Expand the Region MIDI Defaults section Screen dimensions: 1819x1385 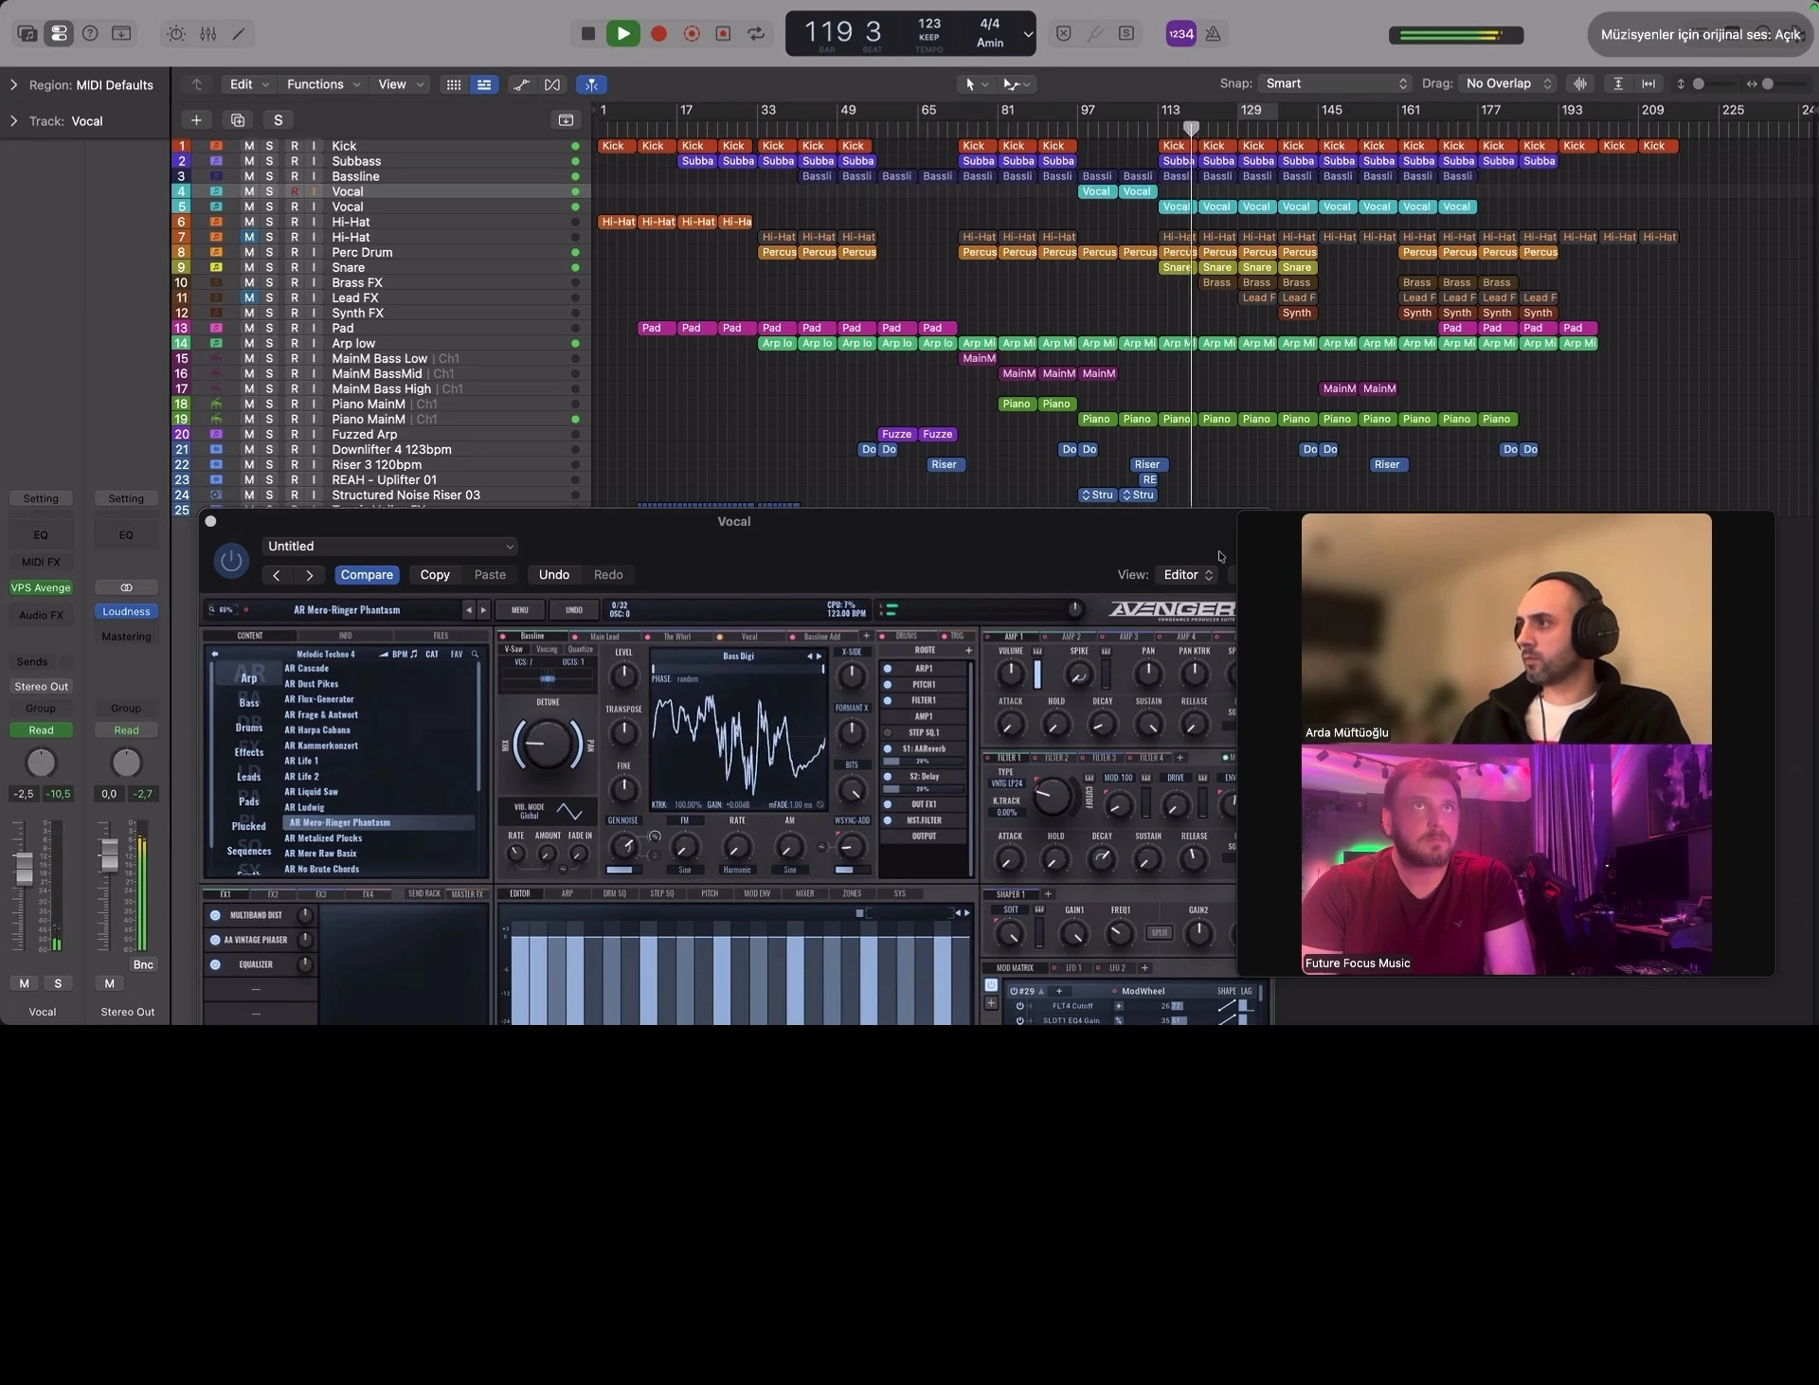coord(14,85)
